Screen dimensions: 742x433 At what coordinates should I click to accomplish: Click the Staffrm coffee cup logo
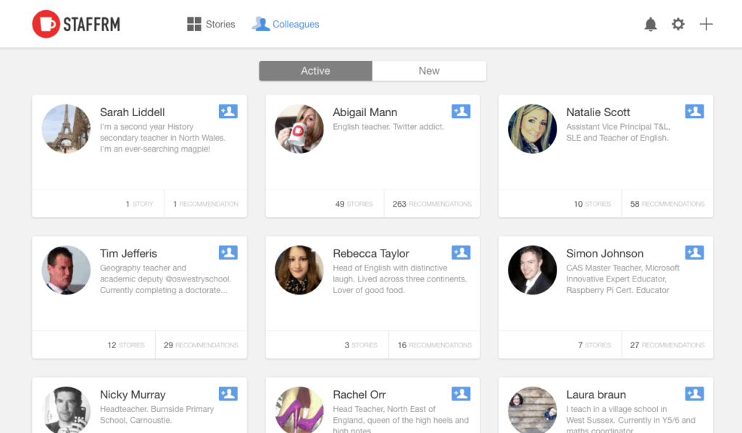(46, 24)
